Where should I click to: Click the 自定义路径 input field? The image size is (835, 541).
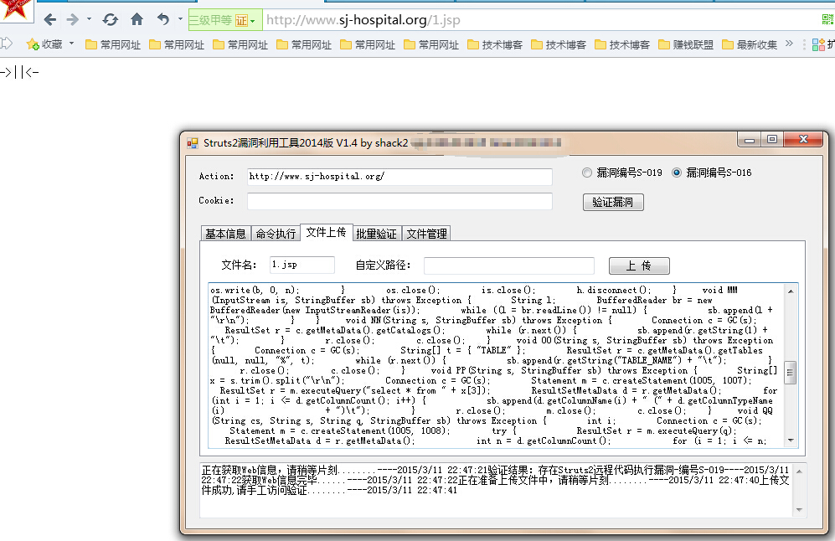pos(508,265)
